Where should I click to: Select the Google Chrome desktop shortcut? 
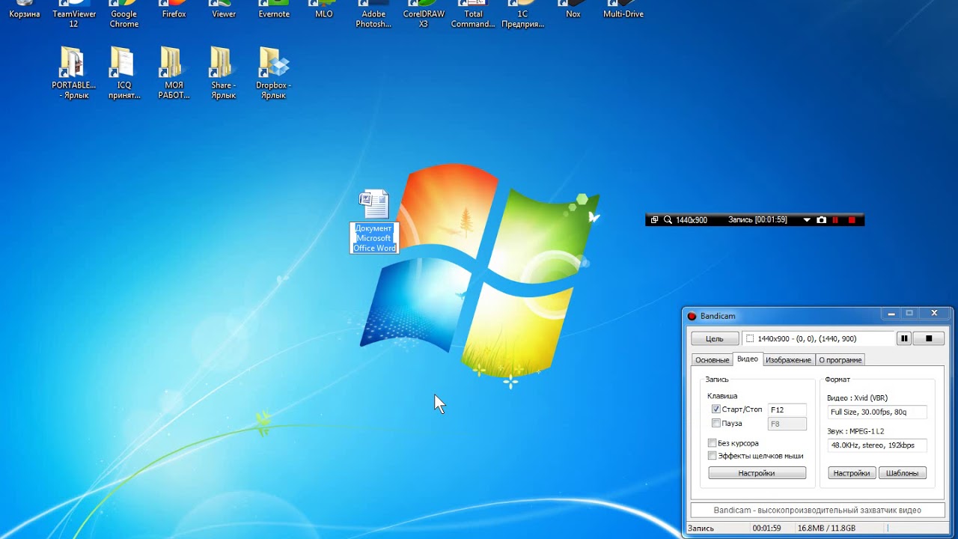[x=124, y=13]
